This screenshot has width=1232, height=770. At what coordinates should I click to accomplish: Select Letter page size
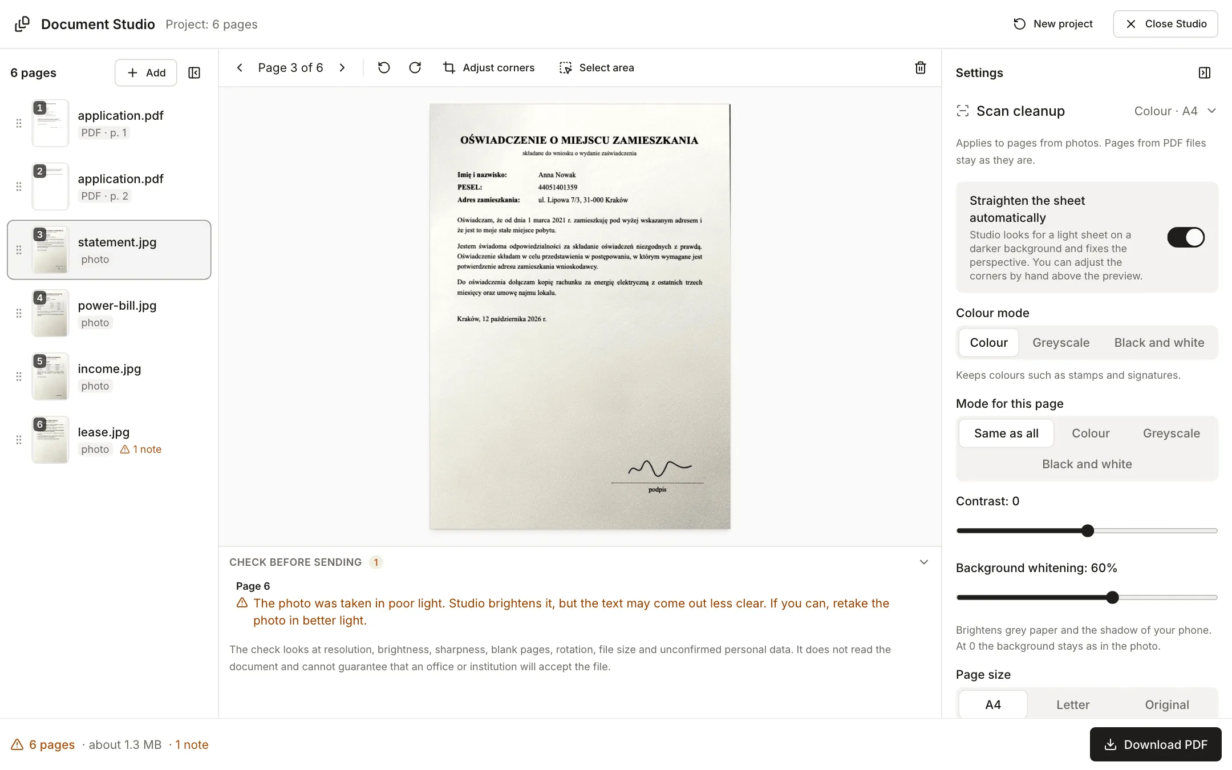[1073, 705]
